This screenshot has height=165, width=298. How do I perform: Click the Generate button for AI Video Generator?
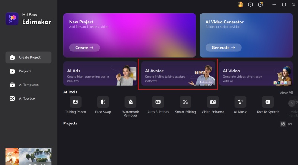223,48
